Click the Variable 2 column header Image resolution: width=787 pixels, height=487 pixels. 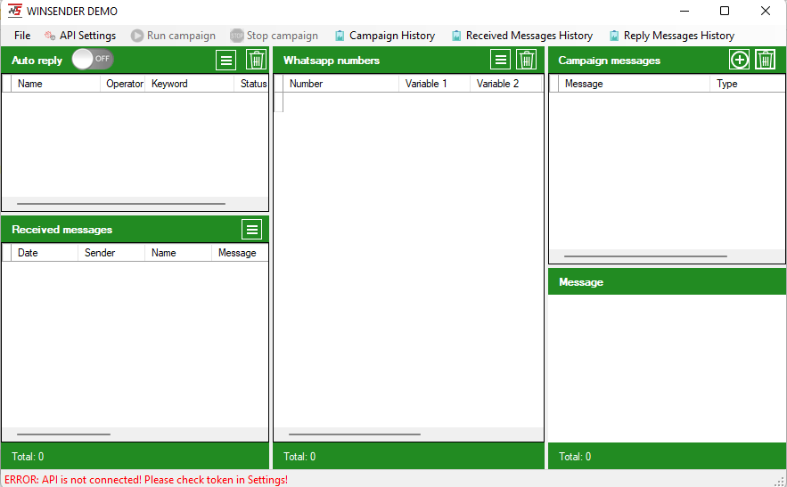click(x=506, y=84)
